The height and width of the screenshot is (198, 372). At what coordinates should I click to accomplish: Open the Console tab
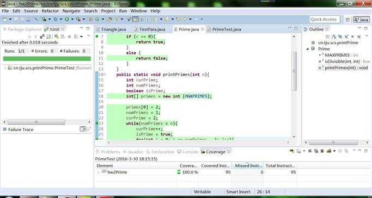click(x=188, y=152)
